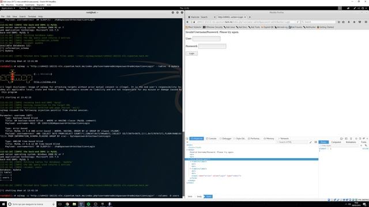
Task: Open the terminal window's Help menu
Action: click(40, 17)
